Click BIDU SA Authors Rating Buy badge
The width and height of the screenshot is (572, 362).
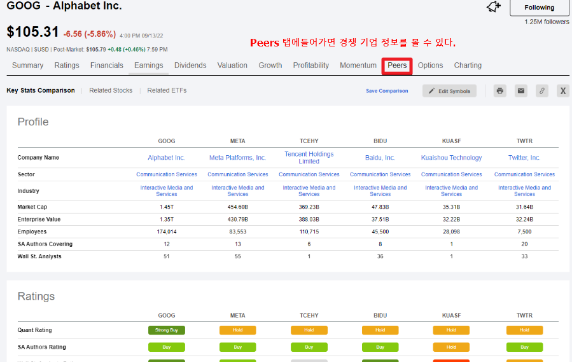(x=380, y=347)
